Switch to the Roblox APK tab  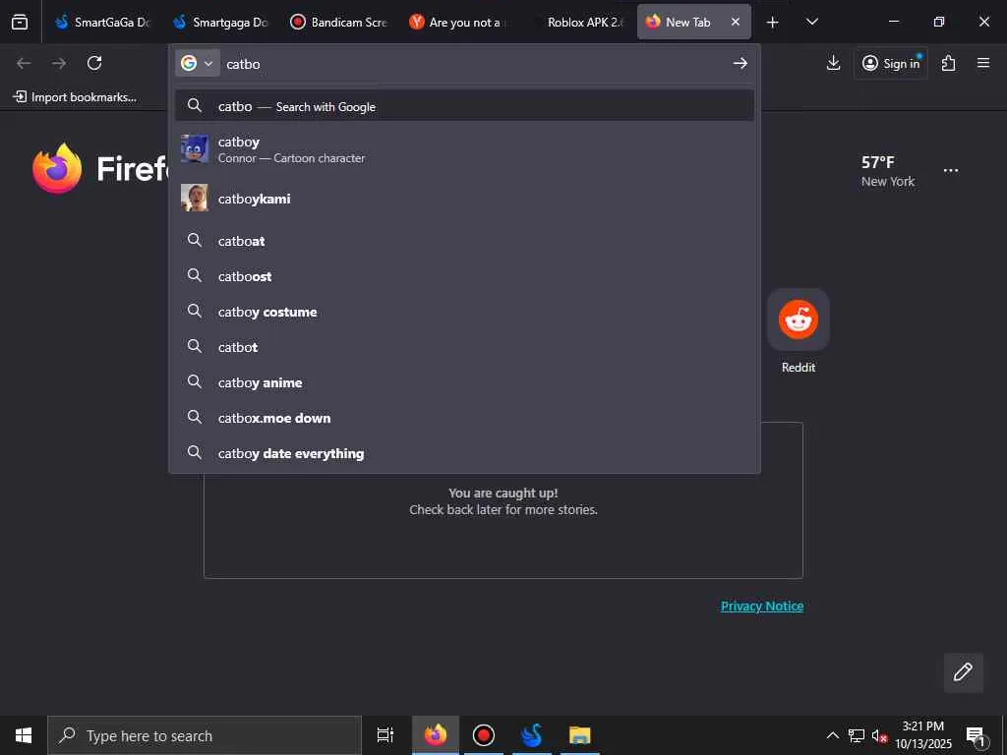(575, 22)
